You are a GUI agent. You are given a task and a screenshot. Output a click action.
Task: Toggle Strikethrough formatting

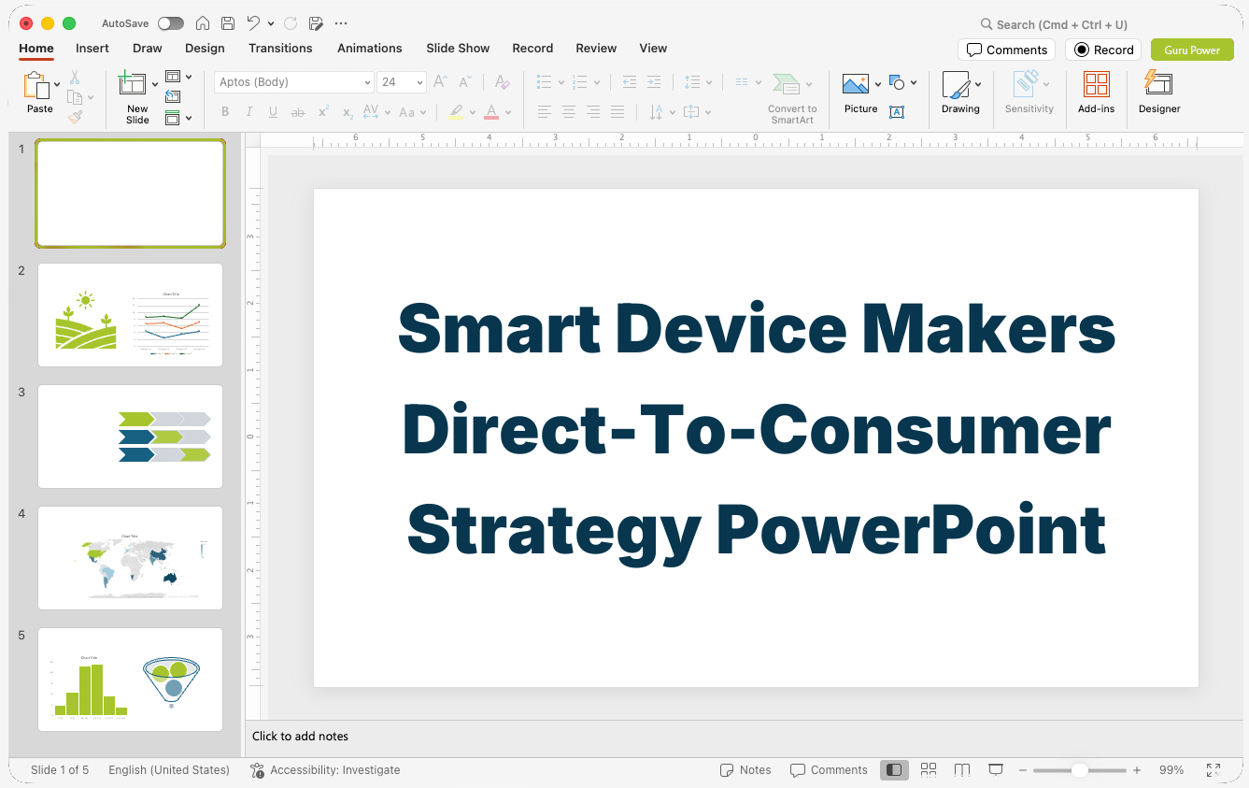point(298,112)
